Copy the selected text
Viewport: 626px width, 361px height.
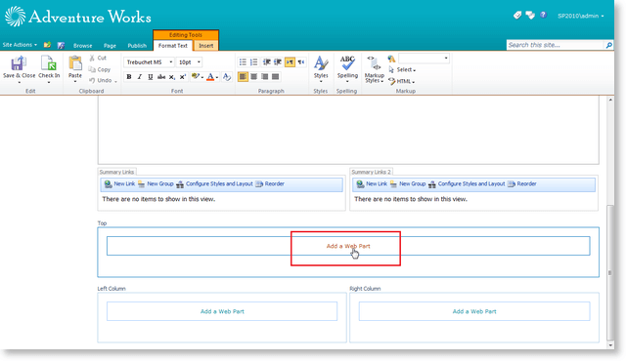pos(100,69)
